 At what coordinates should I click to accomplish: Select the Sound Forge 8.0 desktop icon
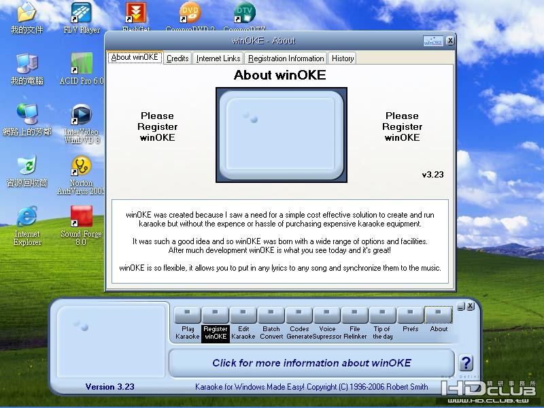[x=81, y=226]
